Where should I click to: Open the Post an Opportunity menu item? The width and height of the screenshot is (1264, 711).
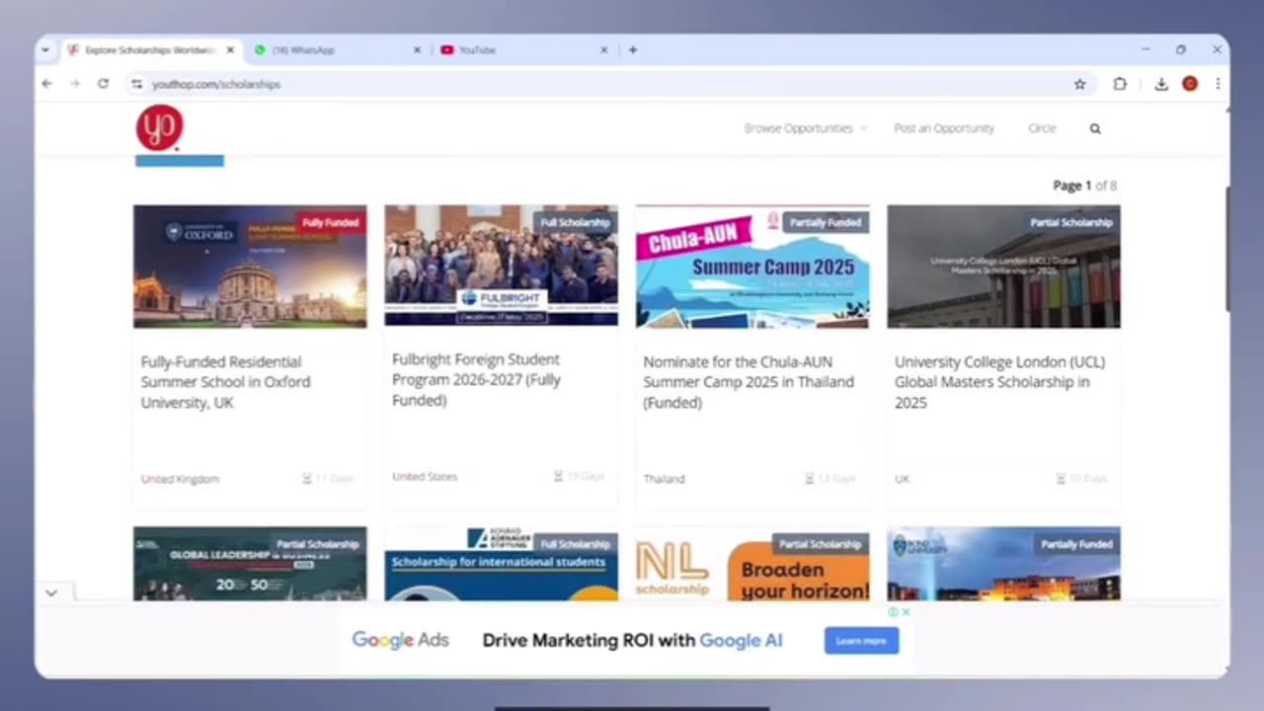[944, 128]
